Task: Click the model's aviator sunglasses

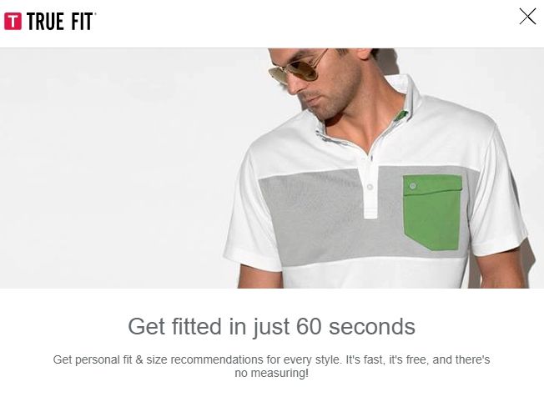Action: 298,68
